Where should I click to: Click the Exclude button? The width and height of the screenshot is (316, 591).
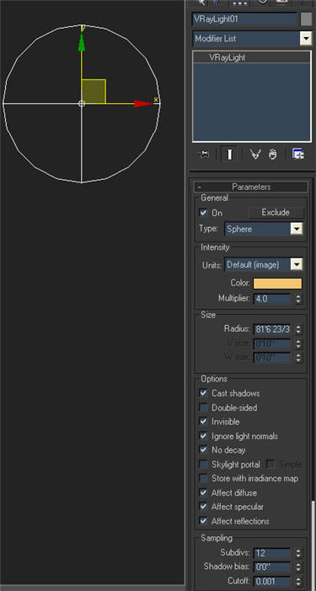276,212
